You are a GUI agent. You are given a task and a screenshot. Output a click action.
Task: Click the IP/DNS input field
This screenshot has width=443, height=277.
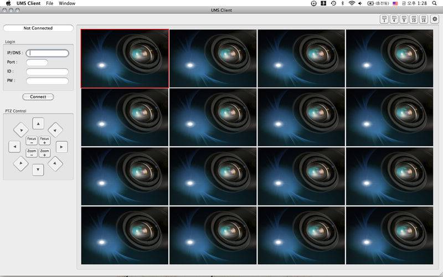(x=48, y=53)
